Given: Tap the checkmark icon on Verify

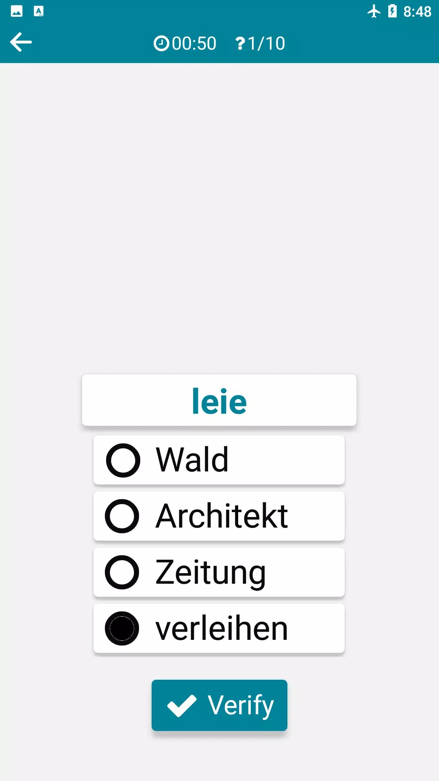Looking at the screenshot, I should pos(182,705).
